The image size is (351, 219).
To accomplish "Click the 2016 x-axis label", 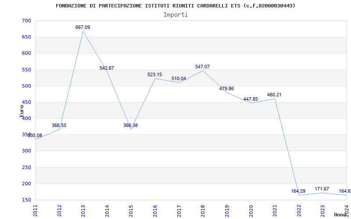I will [155, 211].
